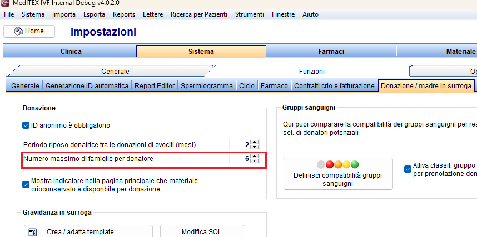Click Definisci compatibilità gruppi sanguigni button
477x237 pixels.
click(338, 174)
